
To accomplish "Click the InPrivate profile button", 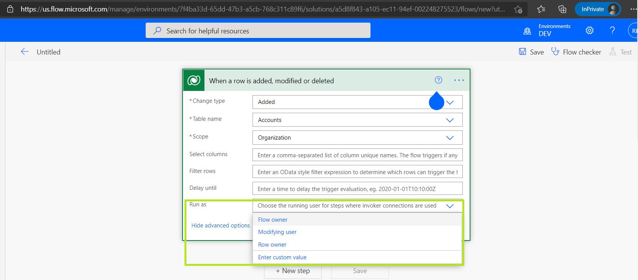I will tap(598, 9).
